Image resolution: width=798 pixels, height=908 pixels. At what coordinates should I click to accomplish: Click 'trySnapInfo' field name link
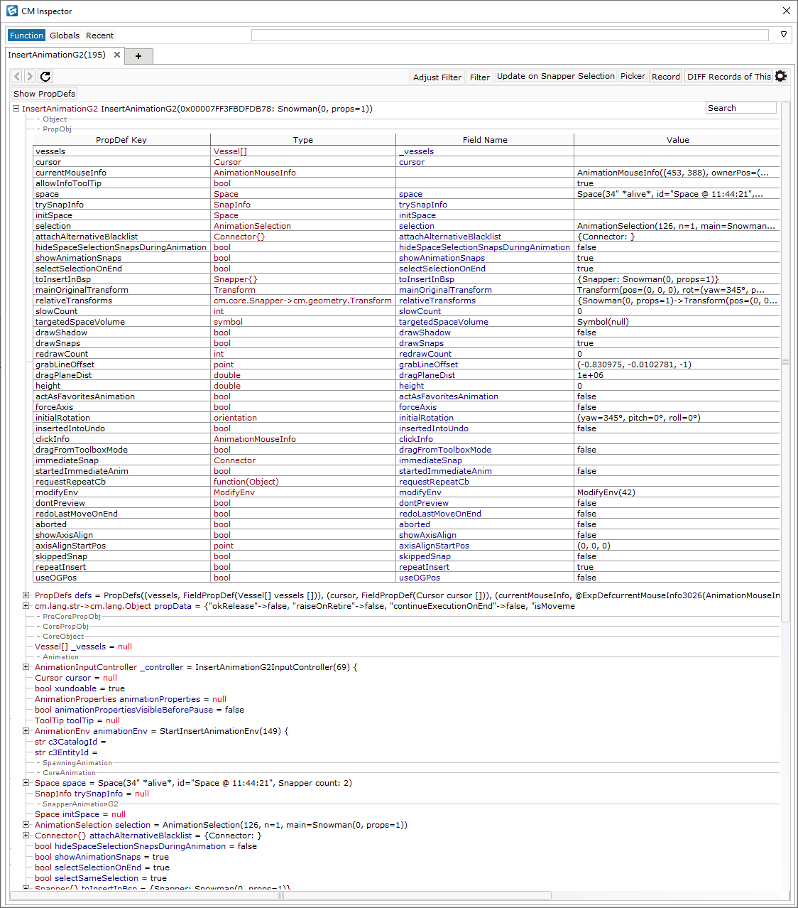(422, 205)
